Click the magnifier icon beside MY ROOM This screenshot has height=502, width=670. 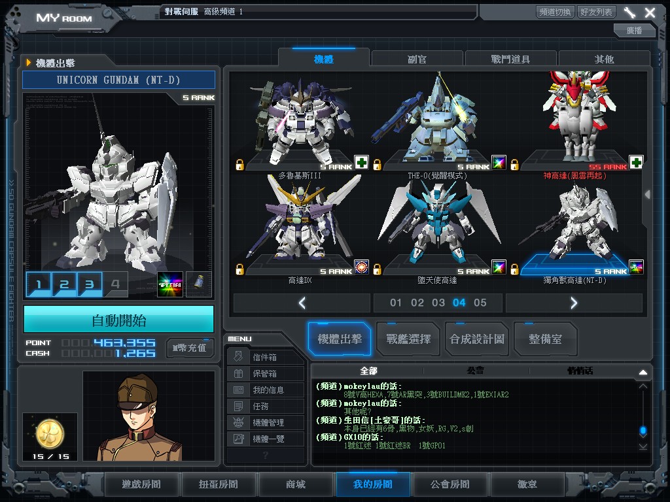pyautogui.click(x=108, y=14)
